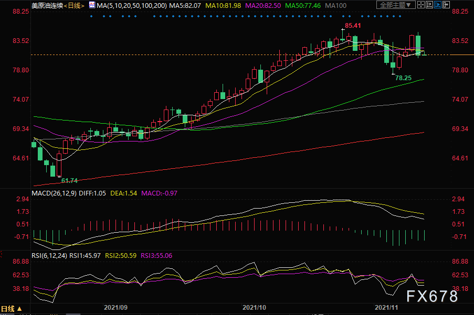Click the 2021/09 date on the time axis
This screenshot has width=474, height=315.
pyautogui.click(x=116, y=308)
